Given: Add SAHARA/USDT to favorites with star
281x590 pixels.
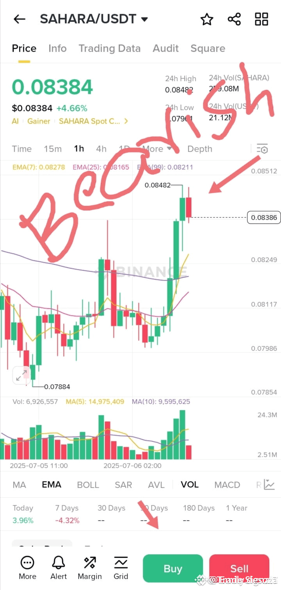Looking at the screenshot, I should click(207, 19).
